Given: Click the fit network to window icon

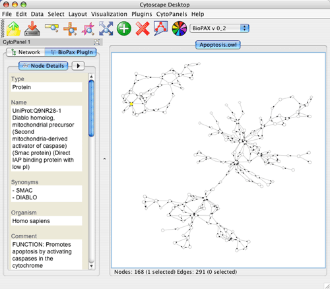Looking at the screenshot, I should coord(106,28).
